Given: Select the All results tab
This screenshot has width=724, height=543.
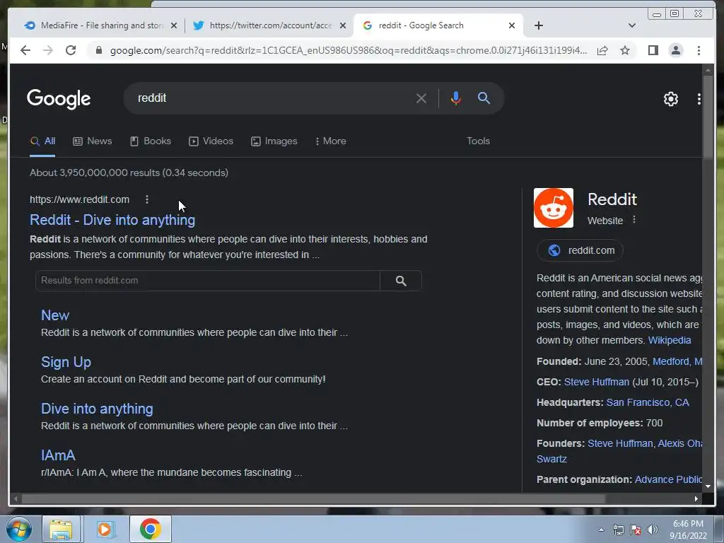Looking at the screenshot, I should pyautogui.click(x=42, y=141).
